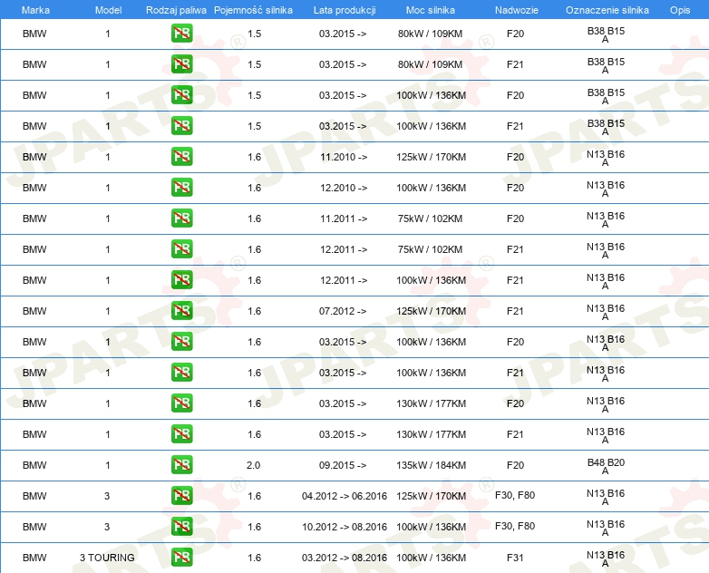Image resolution: width=709 pixels, height=573 pixels.
Task: Select the '10.2012 -> 08.2016' cell
Action: (345, 527)
